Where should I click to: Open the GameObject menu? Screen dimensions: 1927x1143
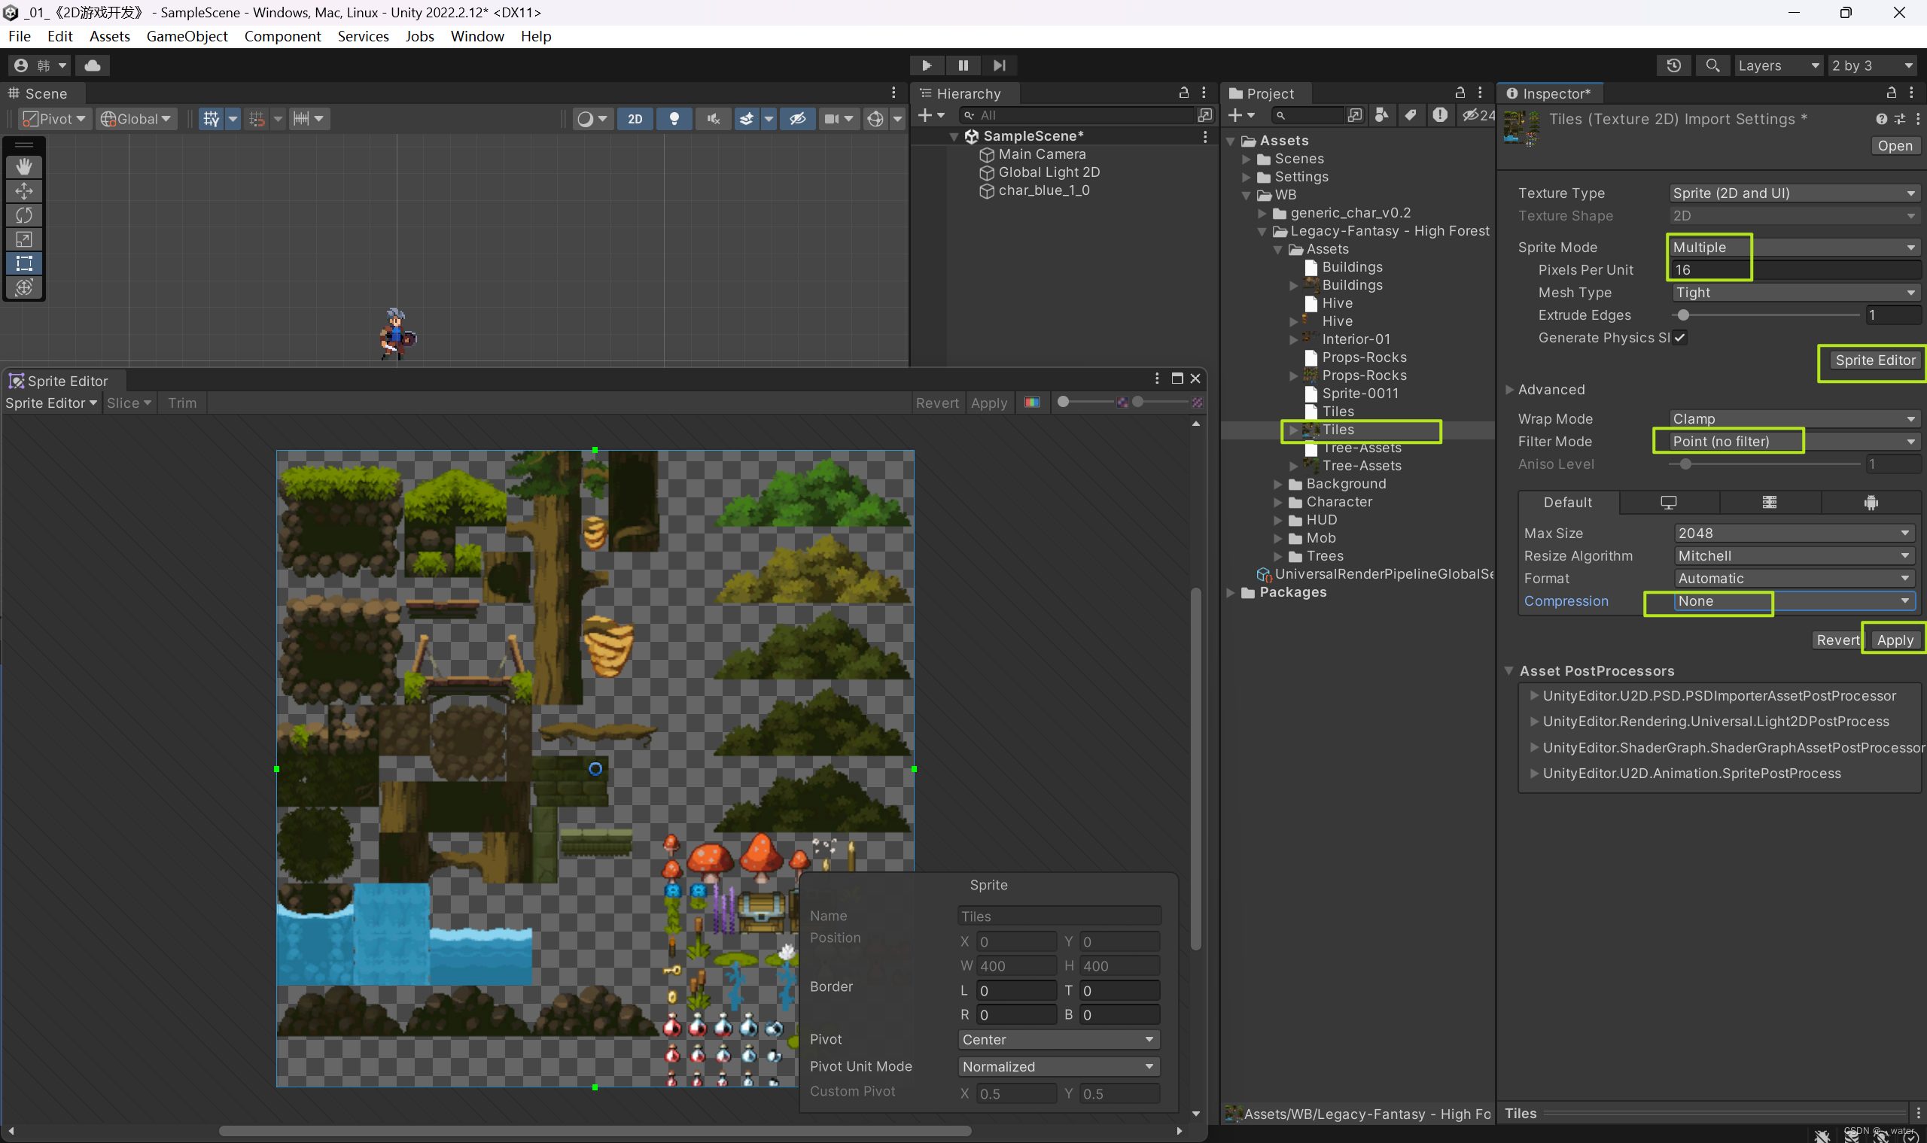click(187, 36)
